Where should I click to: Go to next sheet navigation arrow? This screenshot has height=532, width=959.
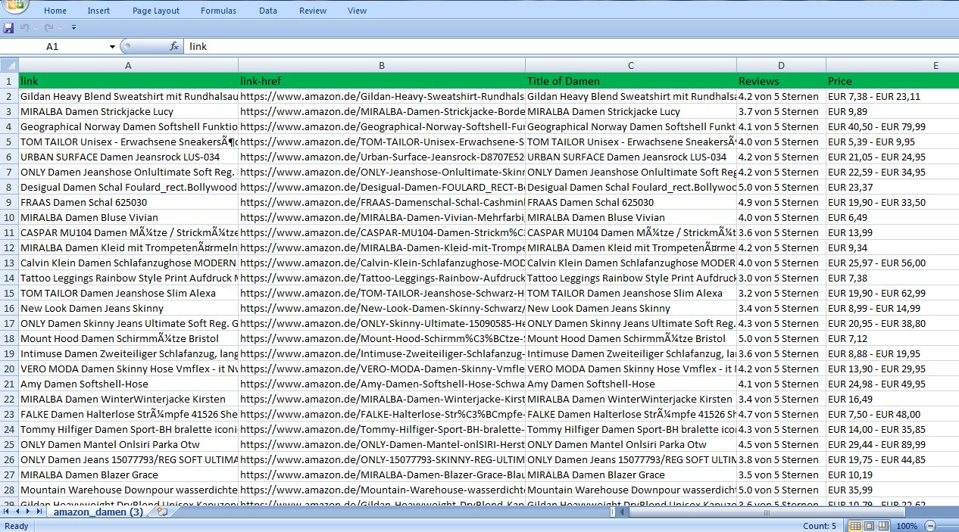point(29,512)
